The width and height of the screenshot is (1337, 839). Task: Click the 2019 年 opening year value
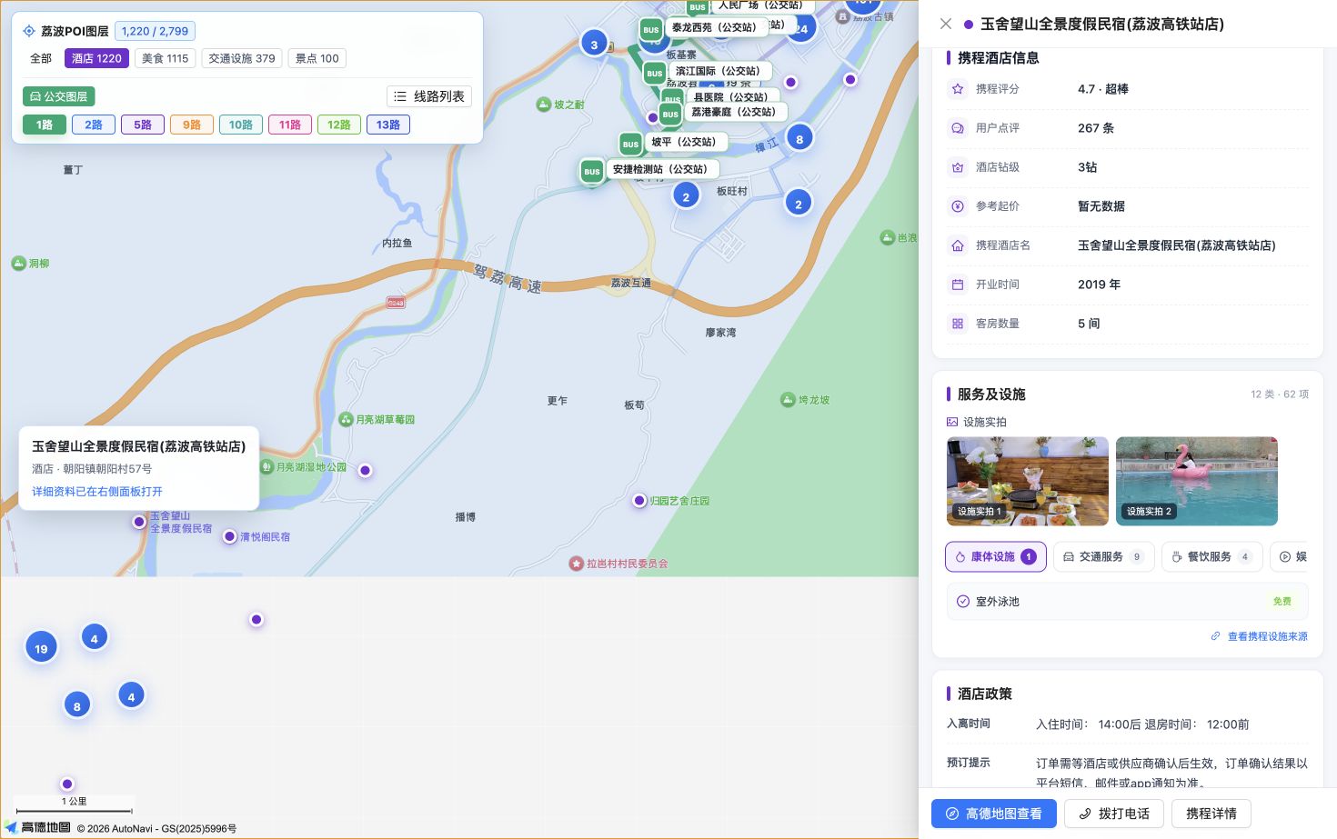point(1099,285)
